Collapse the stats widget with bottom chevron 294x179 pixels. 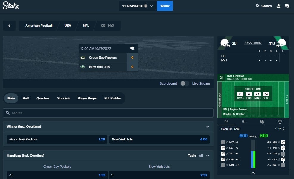click(x=253, y=173)
